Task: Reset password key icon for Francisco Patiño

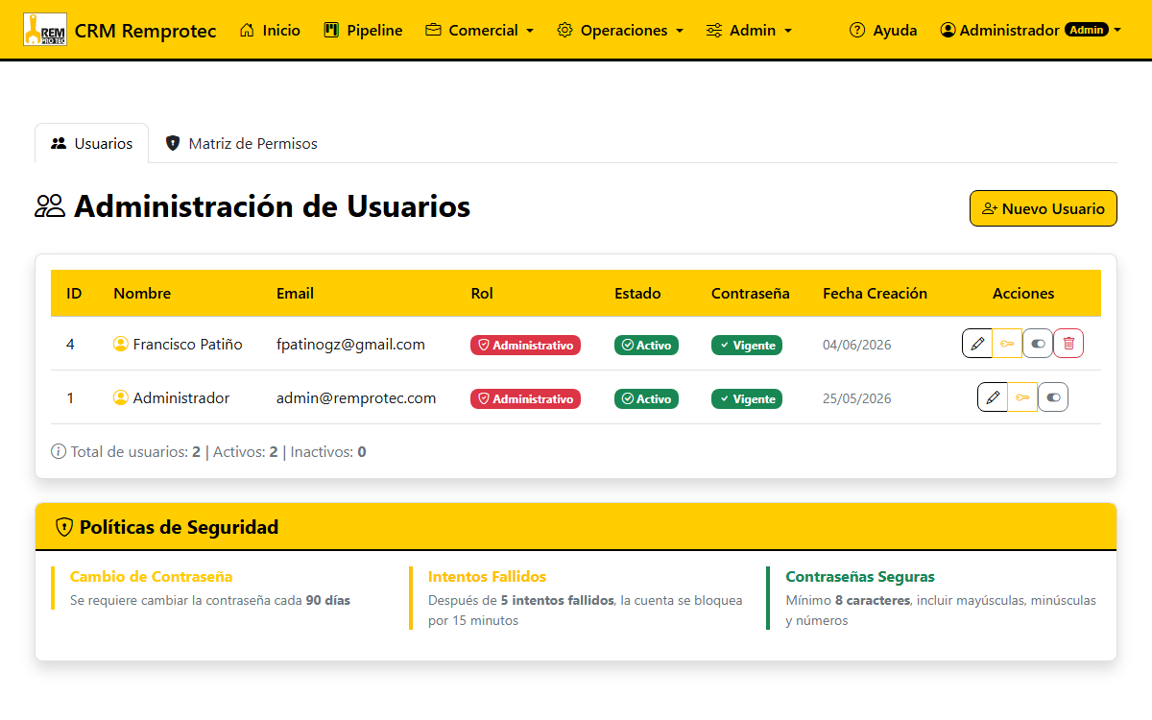Action: point(1007,344)
